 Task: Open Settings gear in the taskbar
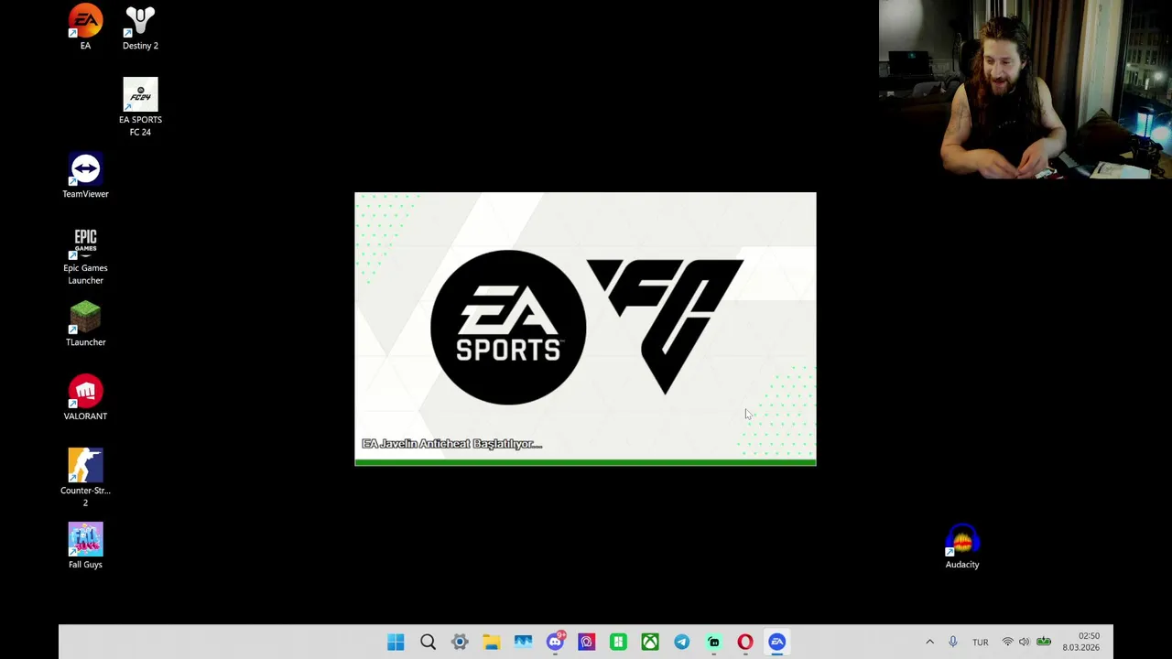click(460, 642)
